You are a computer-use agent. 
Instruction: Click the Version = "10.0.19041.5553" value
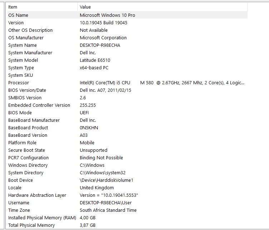109,195
